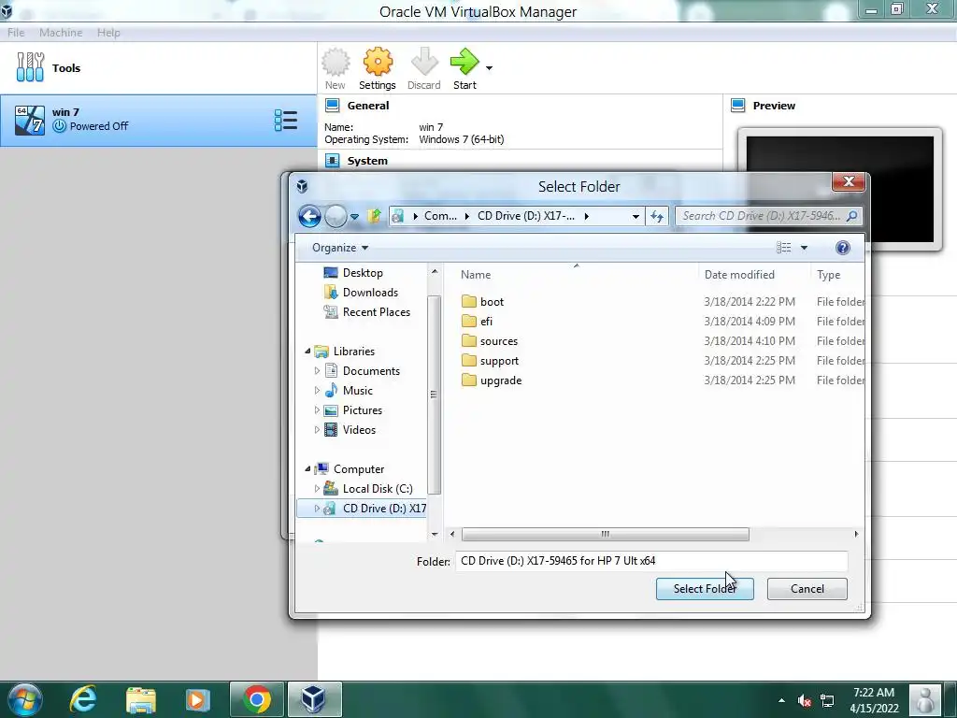
Task: Select Downloads in navigation pane
Action: pyautogui.click(x=370, y=293)
